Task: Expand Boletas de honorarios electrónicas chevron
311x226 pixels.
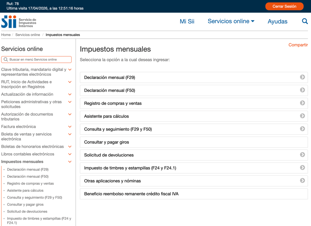Action: [x=70, y=147]
